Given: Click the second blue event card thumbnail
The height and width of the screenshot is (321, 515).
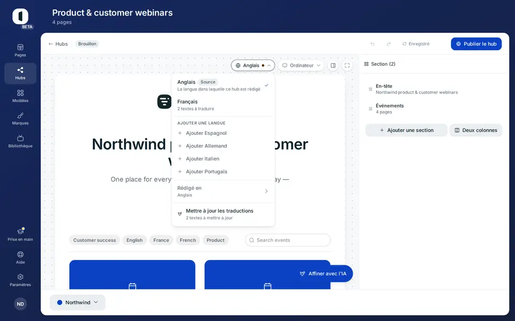Looking at the screenshot, I should click(267, 275).
